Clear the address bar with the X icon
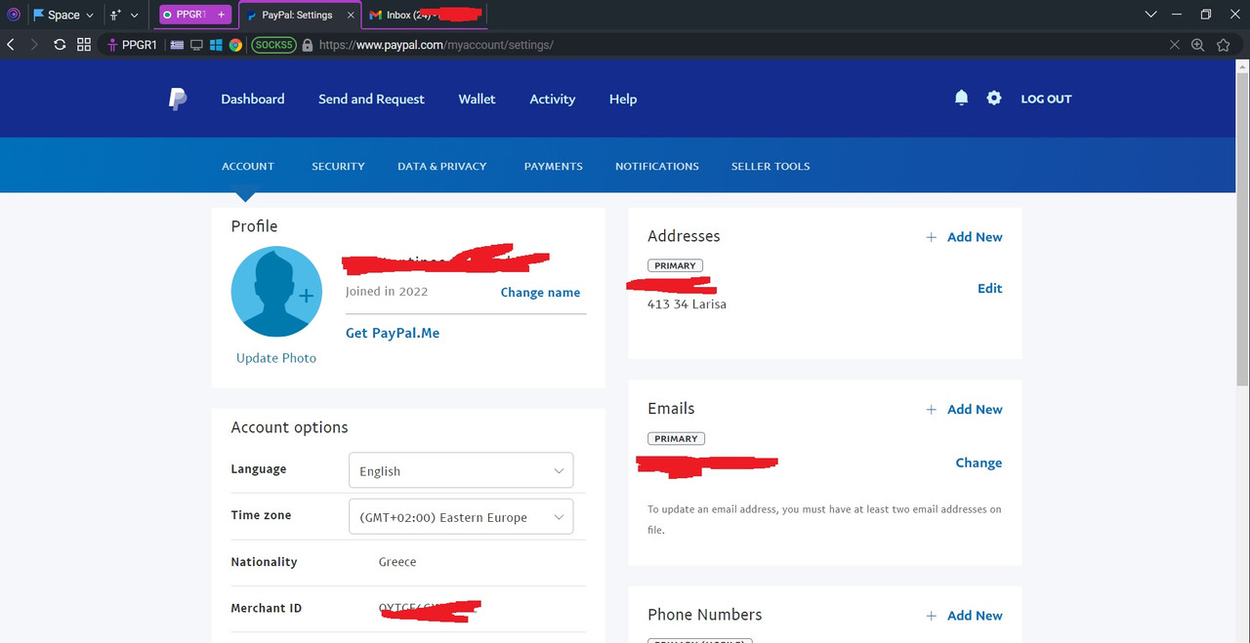 click(1175, 45)
